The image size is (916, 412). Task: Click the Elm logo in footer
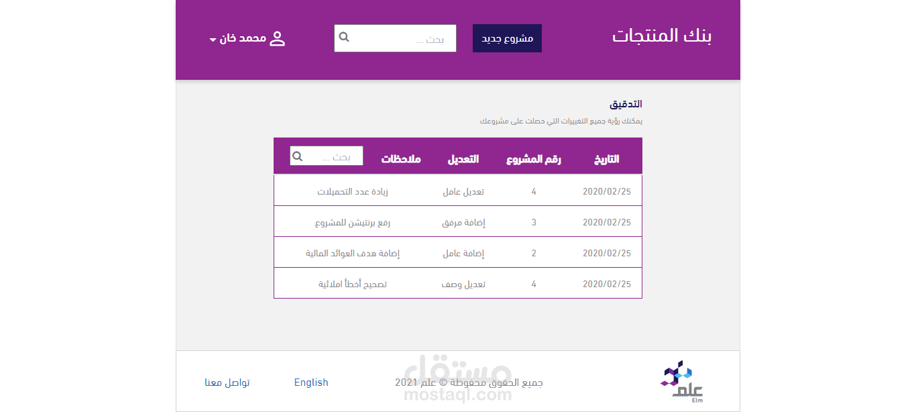click(681, 382)
